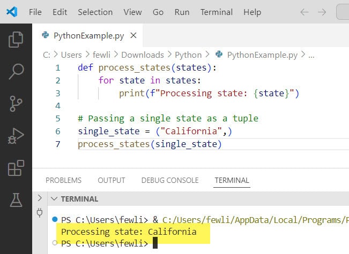Click the search box next to the Go Forward arrow
Viewport: 349px width, 254px height.
pyautogui.click(x=343, y=12)
